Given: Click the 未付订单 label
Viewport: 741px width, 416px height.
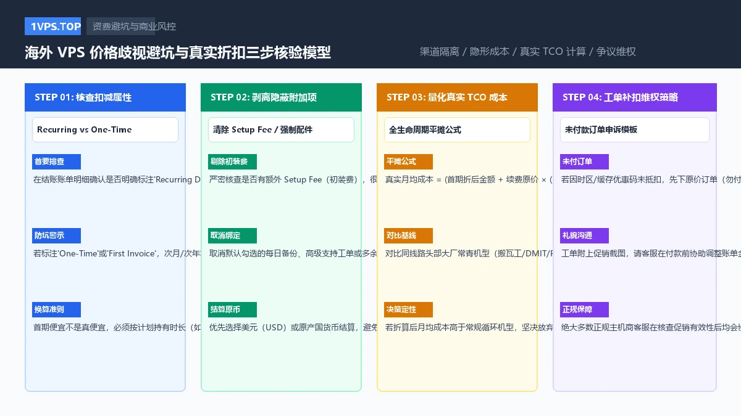Looking at the screenshot, I should click(584, 161).
